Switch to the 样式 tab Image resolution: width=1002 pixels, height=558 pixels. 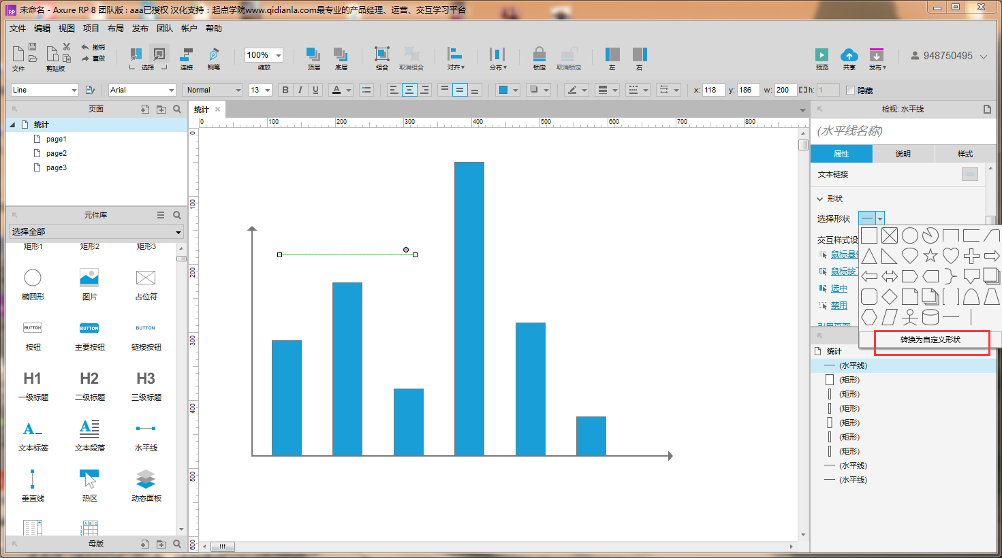(965, 154)
